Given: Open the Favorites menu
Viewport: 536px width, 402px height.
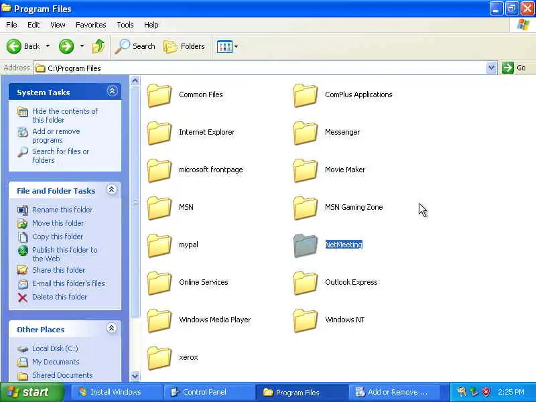Looking at the screenshot, I should click(91, 25).
